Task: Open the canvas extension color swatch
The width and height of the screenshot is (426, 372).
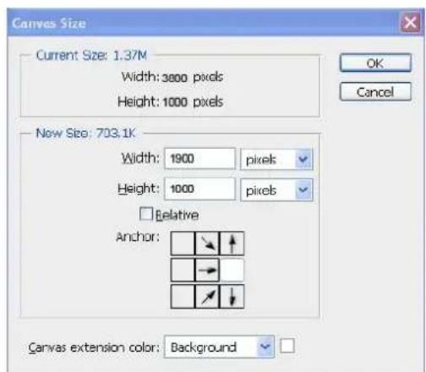Action: pyautogui.click(x=287, y=346)
